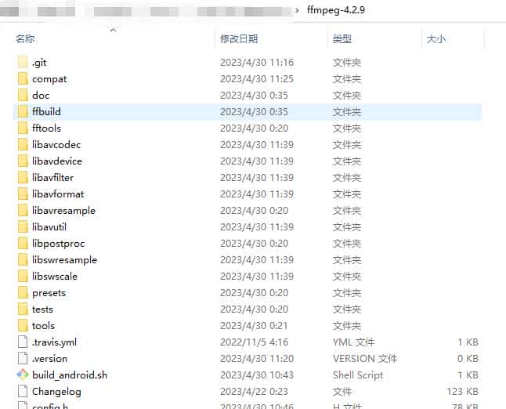Select the libavutil folder name
506x409 pixels.
(x=49, y=227)
